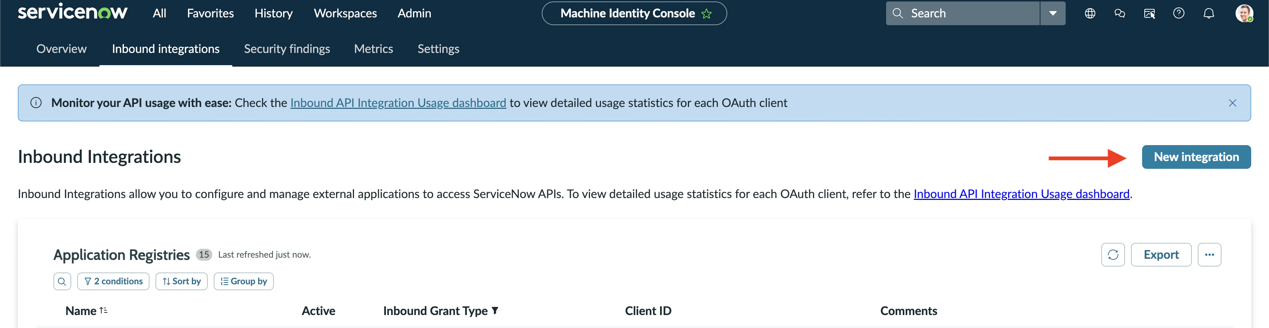Click the Application Registries heading
The image size is (1269, 328).
tap(121, 255)
